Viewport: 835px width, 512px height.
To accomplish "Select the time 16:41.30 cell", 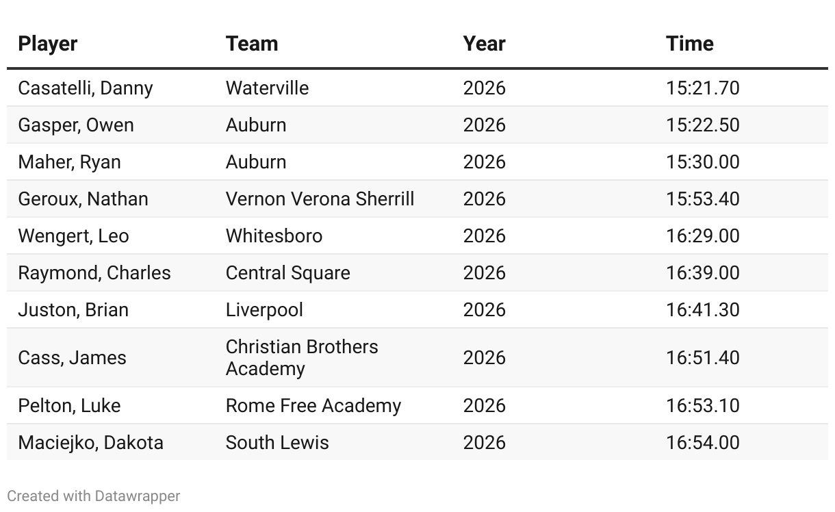I will [x=703, y=310].
